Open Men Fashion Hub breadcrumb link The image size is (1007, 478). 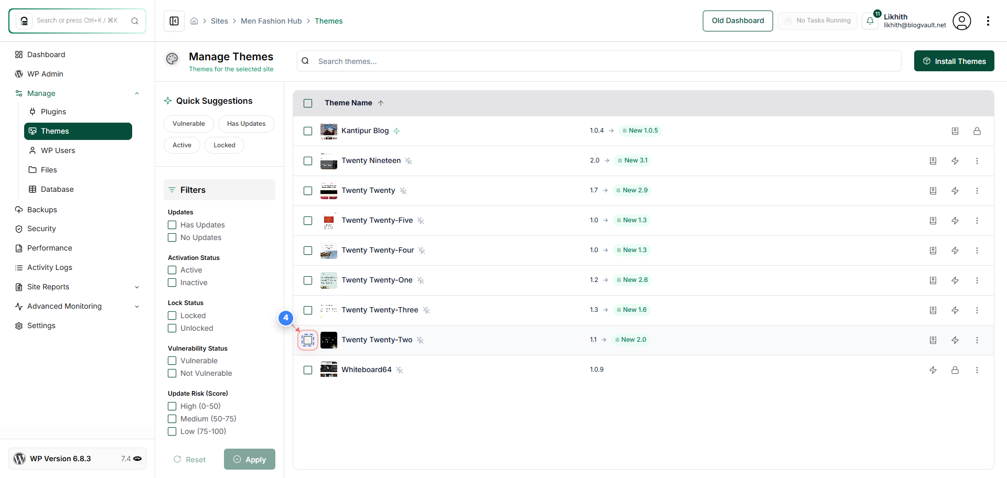271,21
